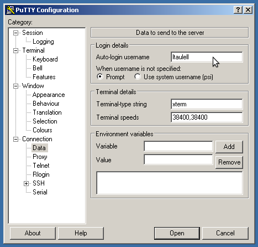258x247 pixels.
Task: Click the environment Variable text box
Action: pos(178,146)
